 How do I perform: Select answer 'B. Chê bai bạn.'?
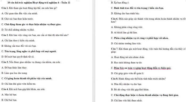pos(9,100)
